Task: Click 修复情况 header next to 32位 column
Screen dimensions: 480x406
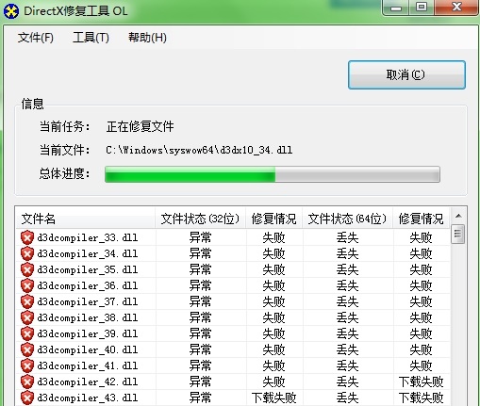Action: 273,219
